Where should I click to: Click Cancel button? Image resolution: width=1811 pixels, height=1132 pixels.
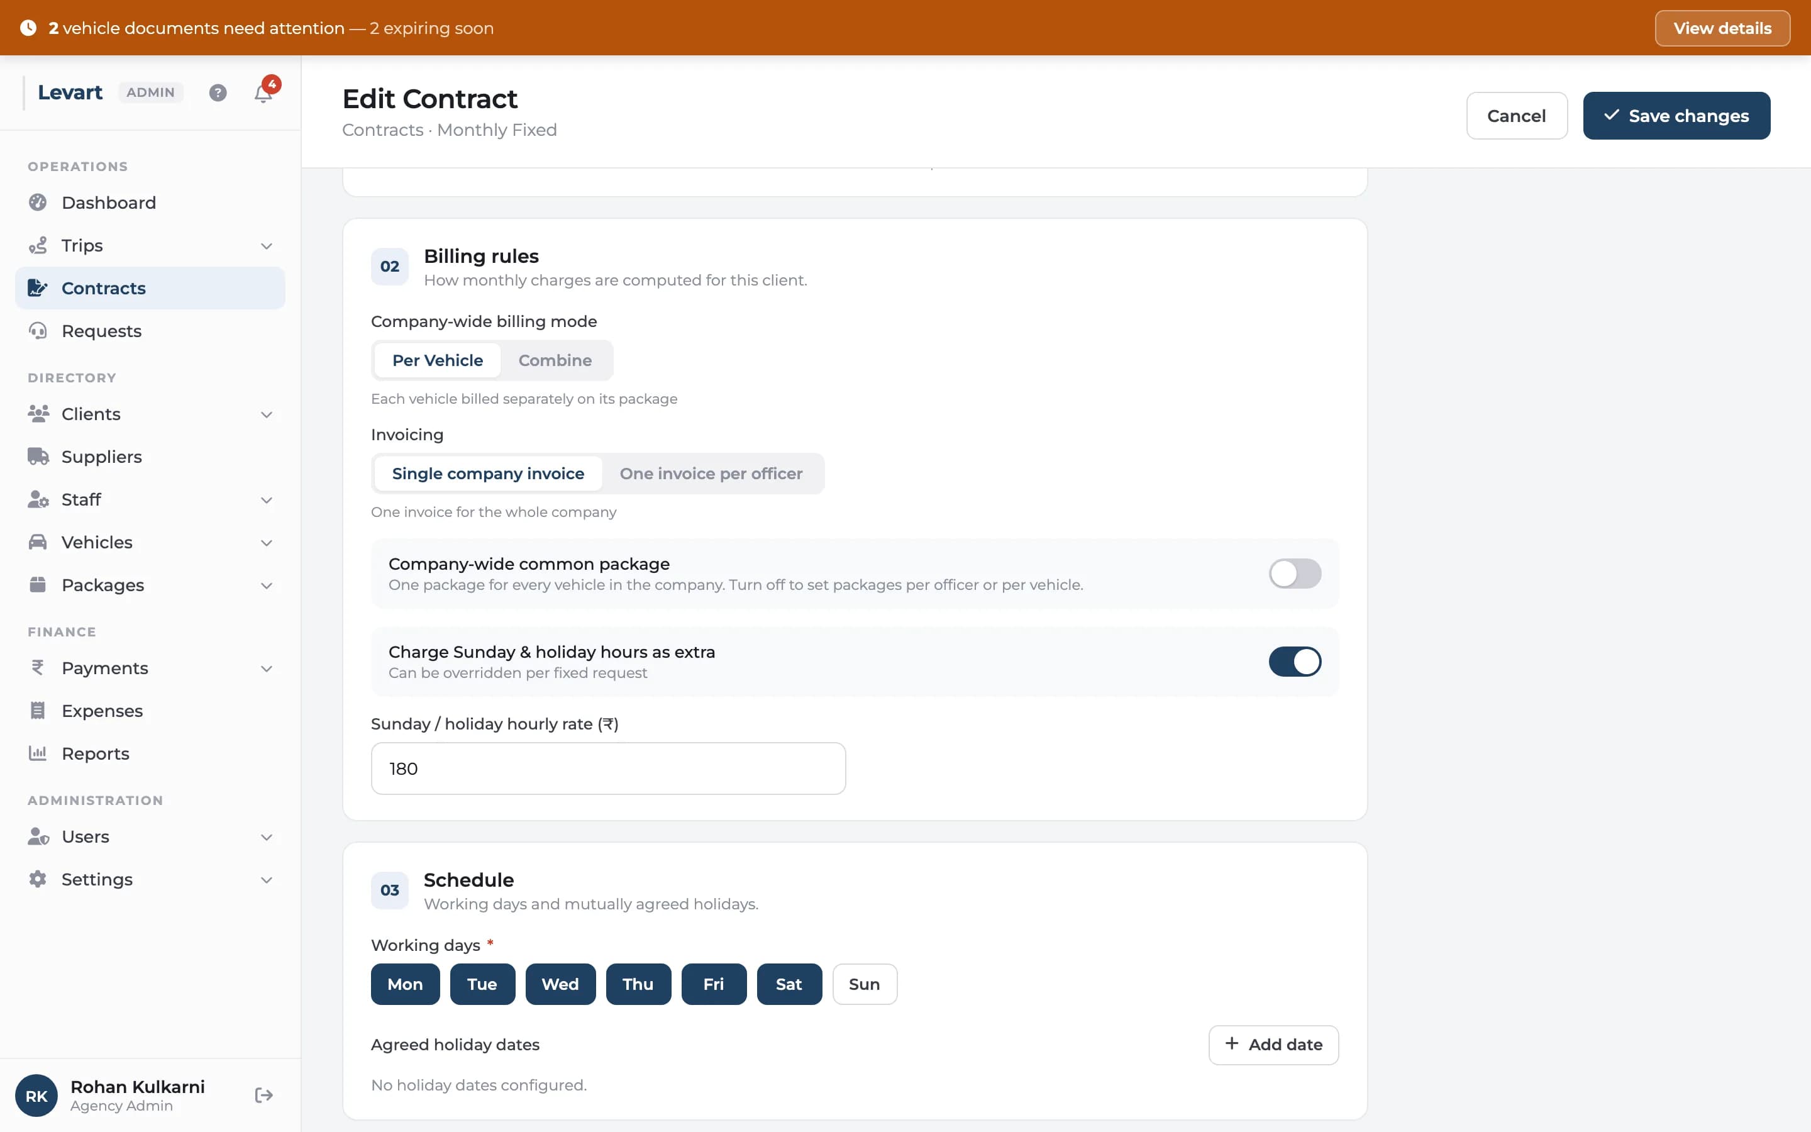(1517, 116)
